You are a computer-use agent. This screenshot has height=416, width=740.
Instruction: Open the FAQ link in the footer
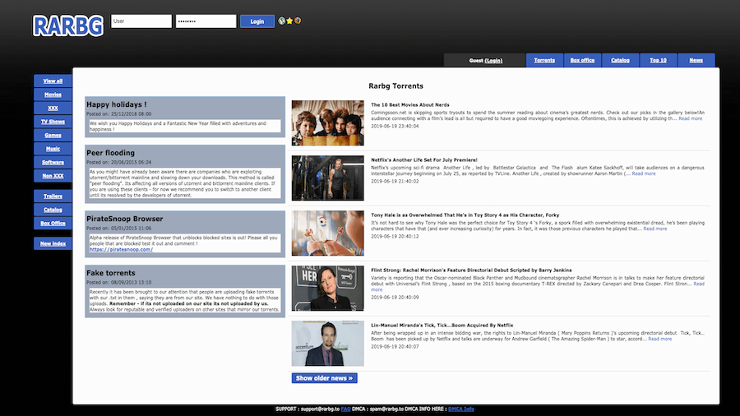point(345,409)
